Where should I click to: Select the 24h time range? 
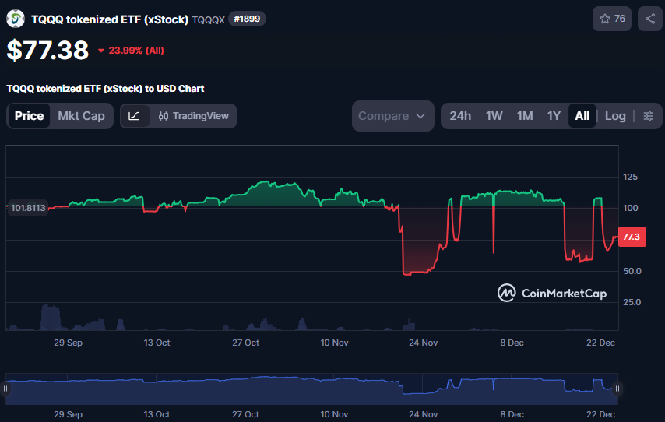tap(460, 116)
